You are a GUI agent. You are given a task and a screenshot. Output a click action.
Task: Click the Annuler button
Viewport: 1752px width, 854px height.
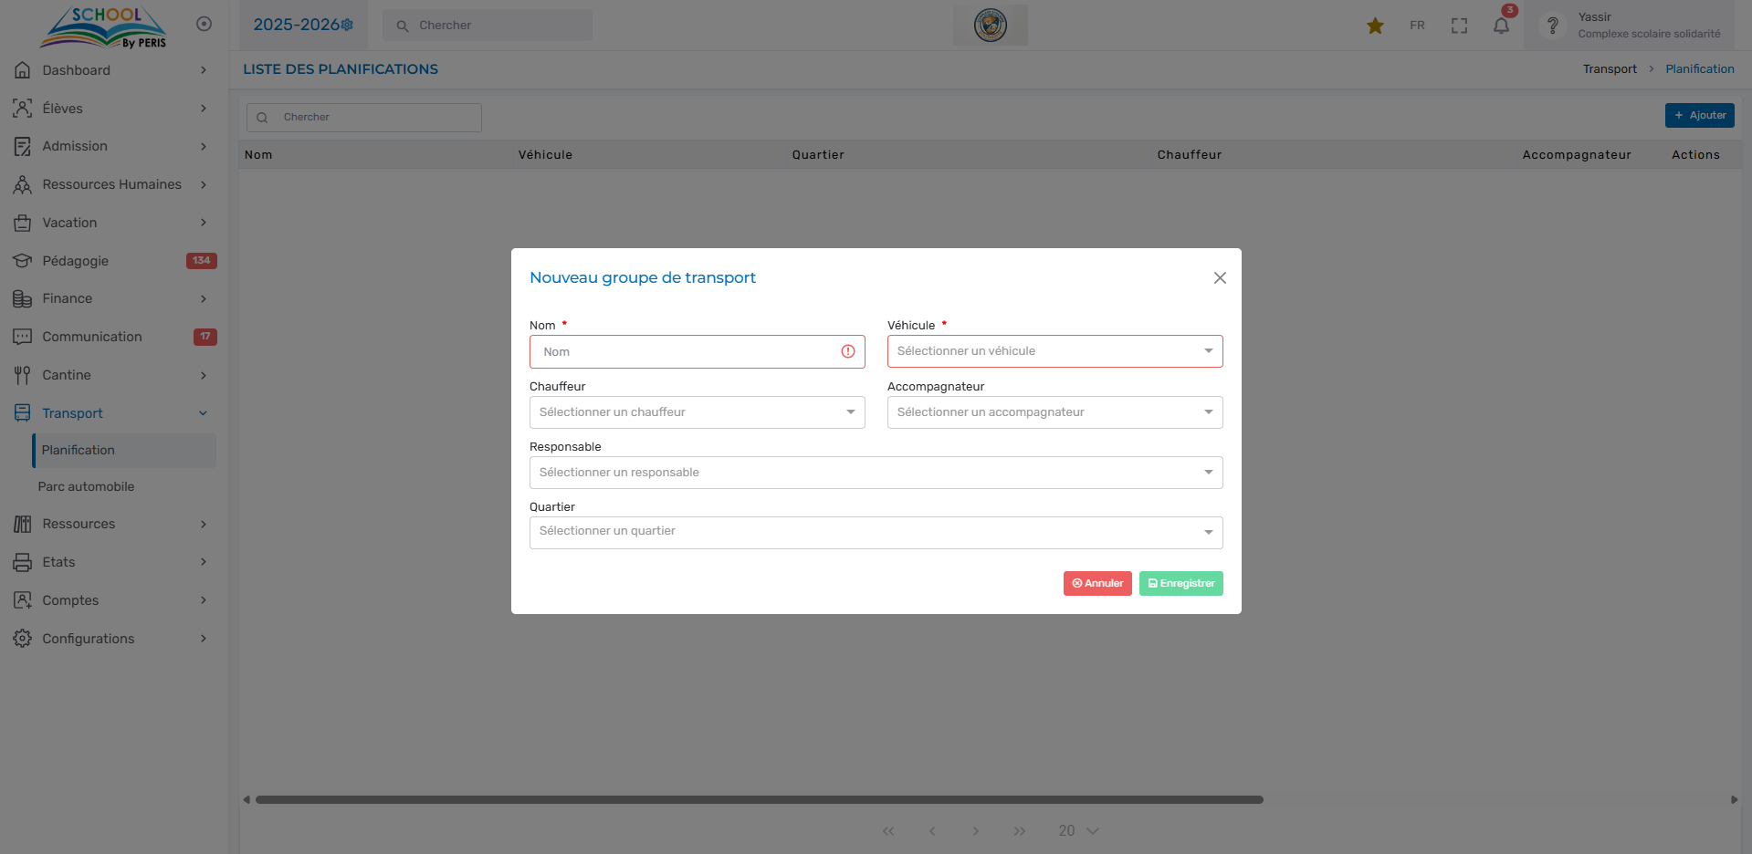coord(1097,583)
